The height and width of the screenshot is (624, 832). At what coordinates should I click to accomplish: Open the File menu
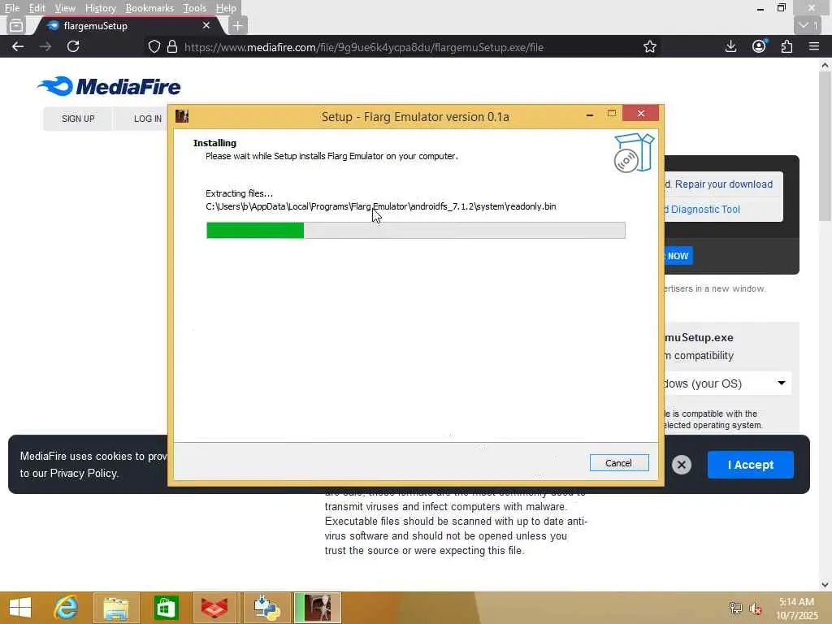pos(11,8)
